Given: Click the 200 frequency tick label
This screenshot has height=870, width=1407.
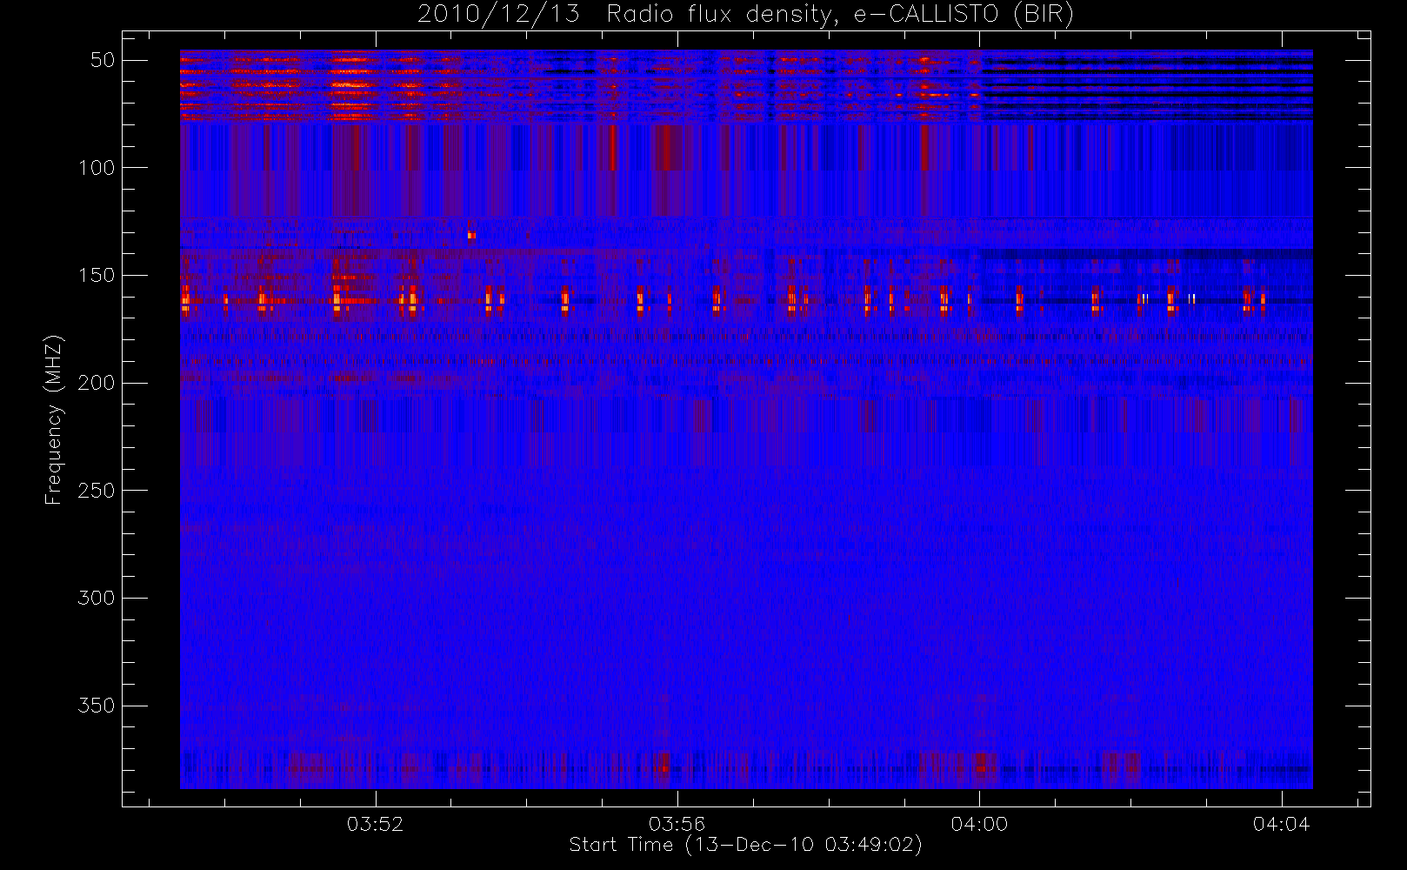Looking at the screenshot, I should tap(97, 383).
